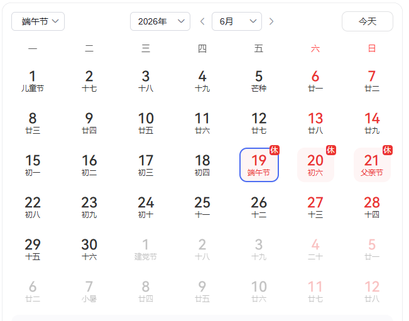Select July 7 小暑 date
This screenshot has width=409, height=321.
click(x=89, y=291)
